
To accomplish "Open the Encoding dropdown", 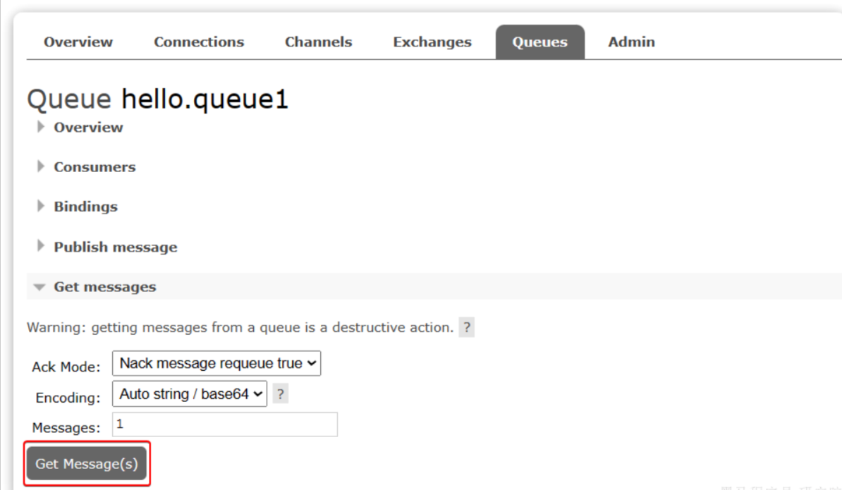I will point(189,394).
